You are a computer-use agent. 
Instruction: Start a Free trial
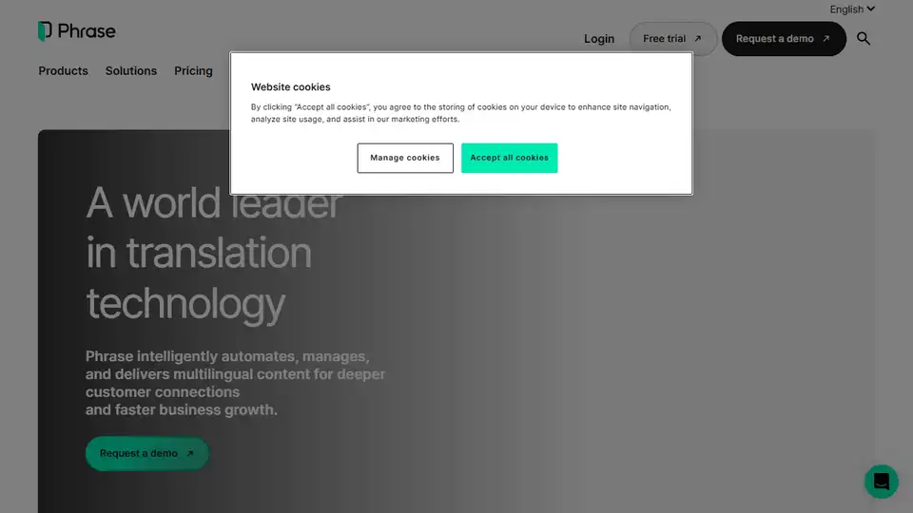pos(665,39)
